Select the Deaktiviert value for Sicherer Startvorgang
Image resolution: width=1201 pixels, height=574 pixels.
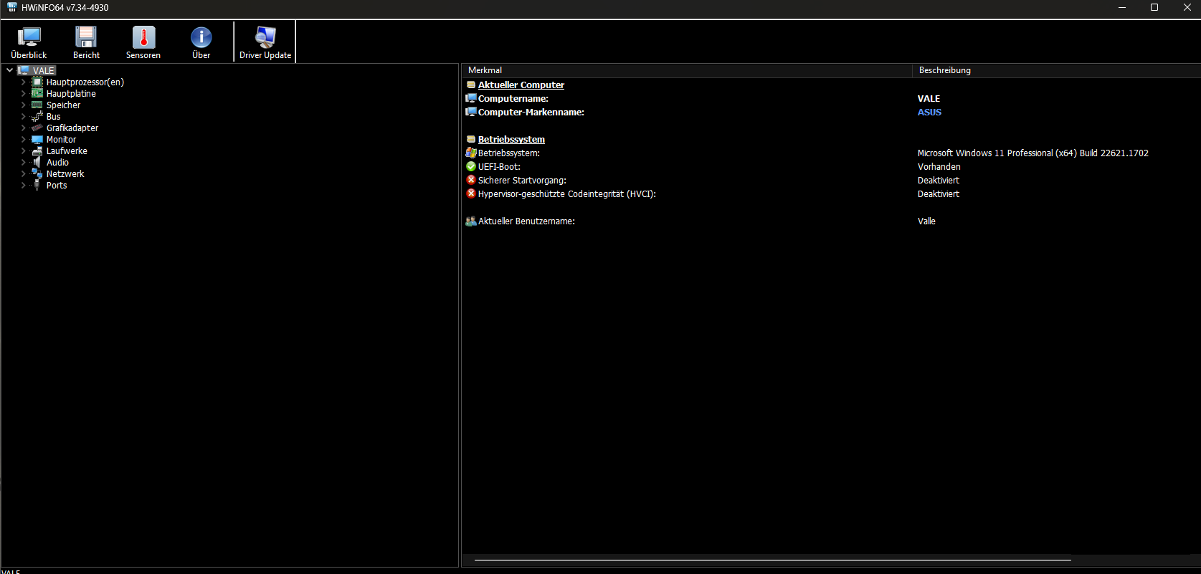[938, 180]
